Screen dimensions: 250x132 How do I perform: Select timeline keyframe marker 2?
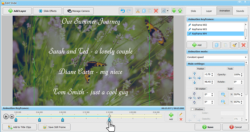39,120
